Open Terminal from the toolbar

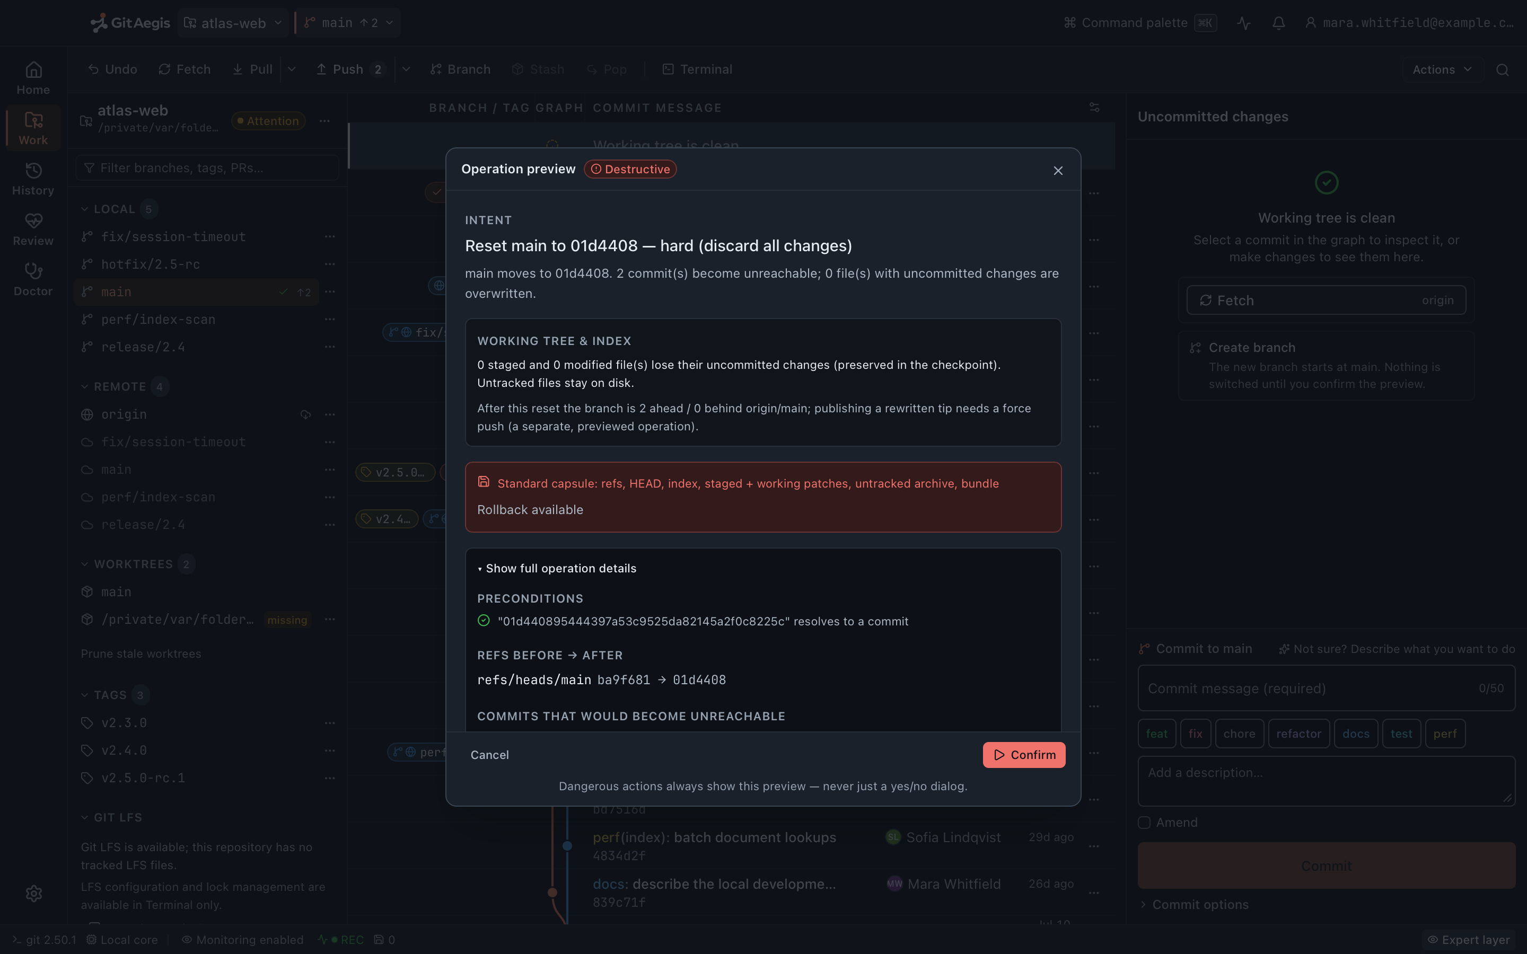(697, 69)
